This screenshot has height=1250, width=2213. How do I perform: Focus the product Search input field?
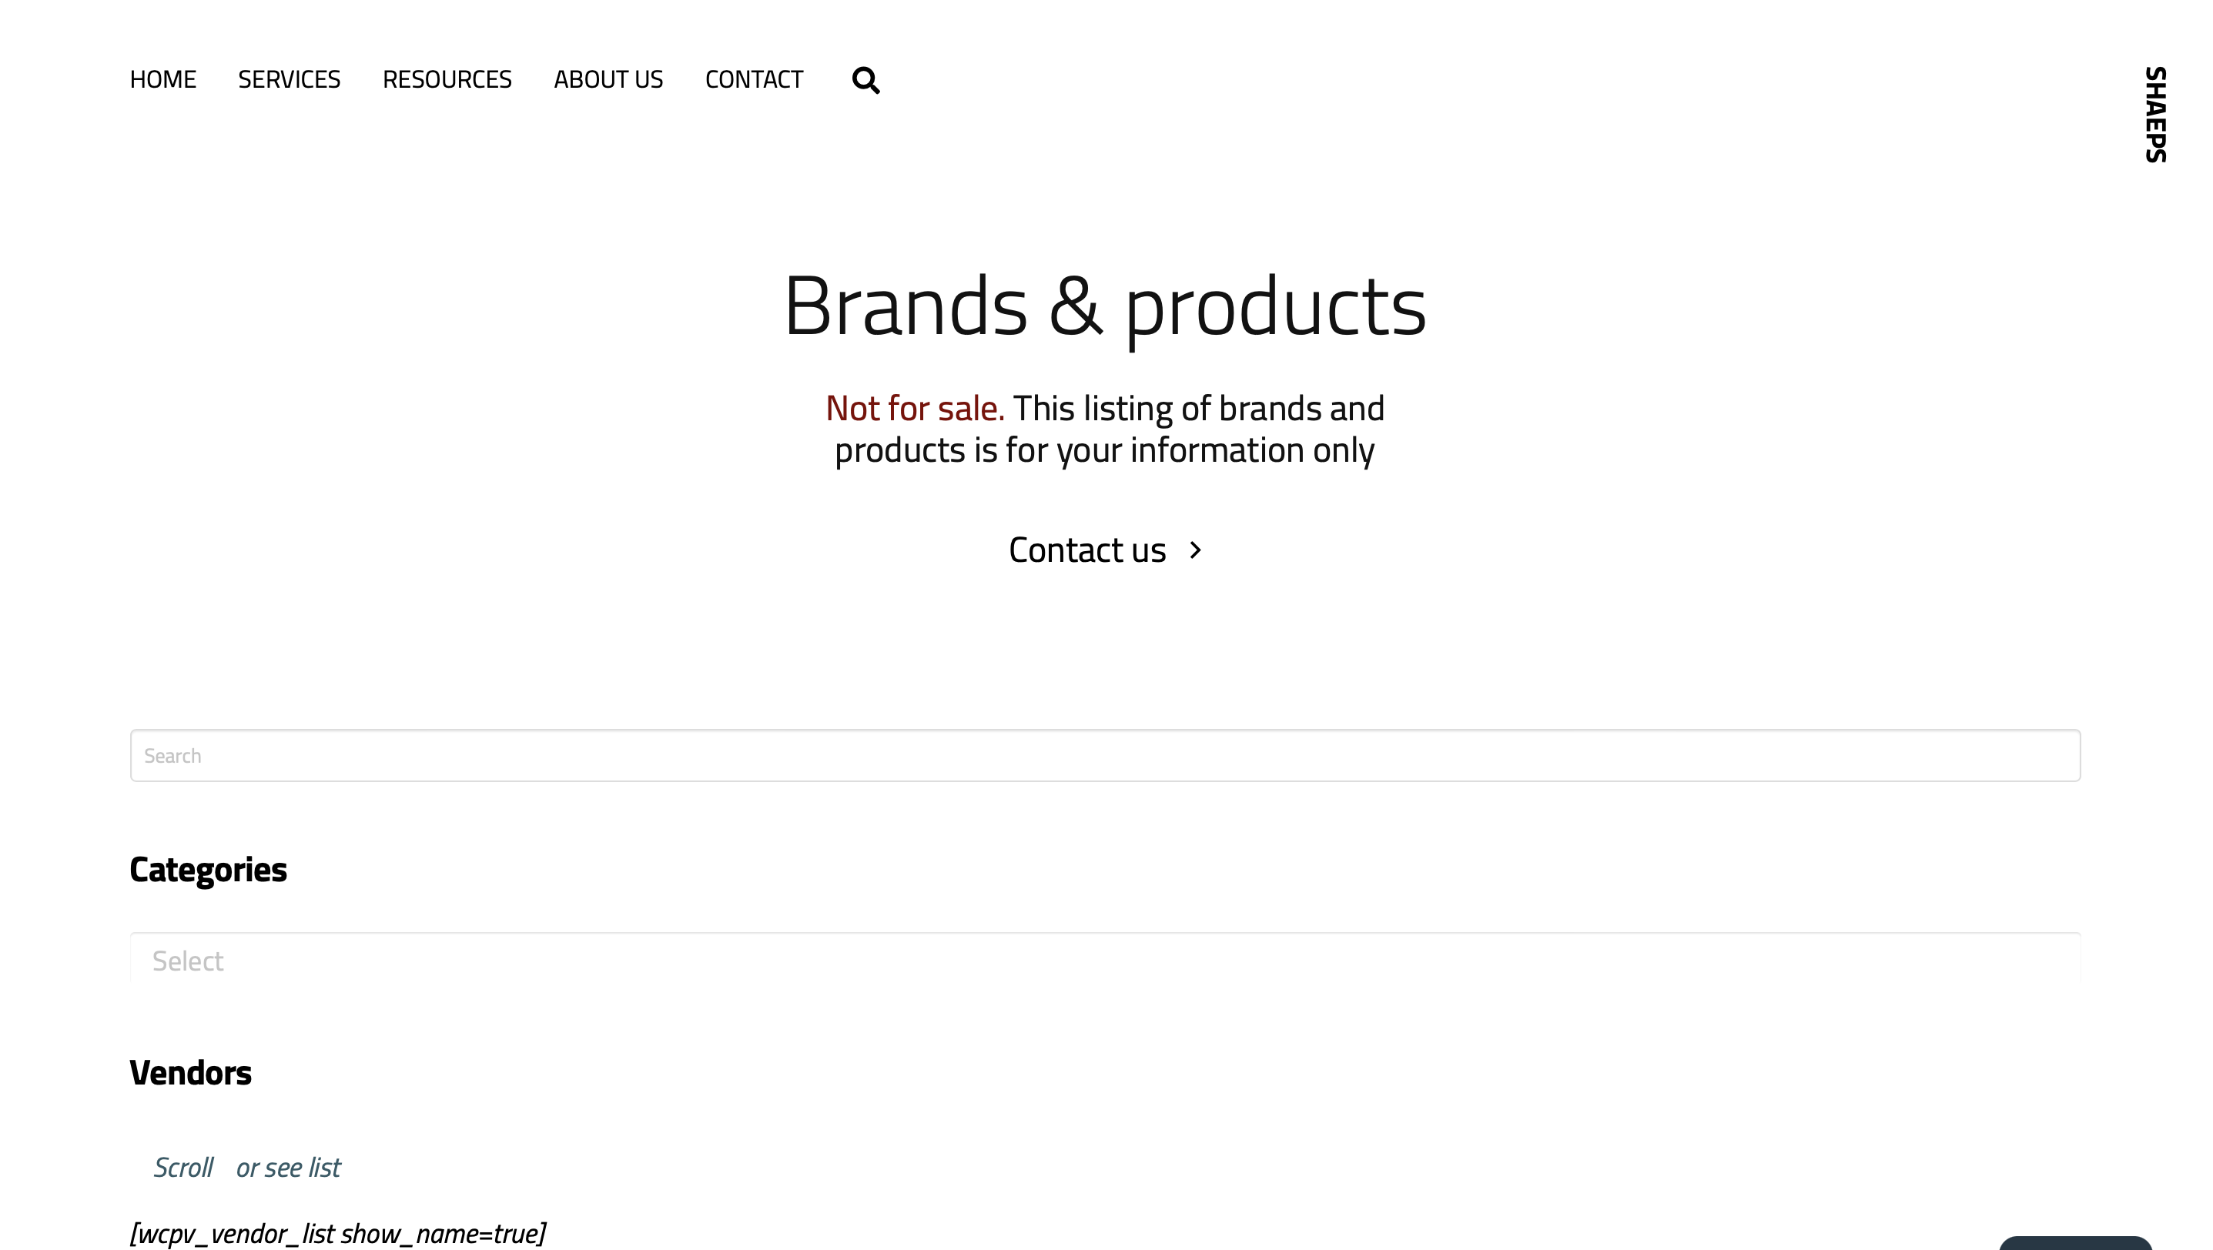(x=1105, y=756)
